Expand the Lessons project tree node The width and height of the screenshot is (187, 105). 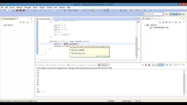tap(3, 25)
